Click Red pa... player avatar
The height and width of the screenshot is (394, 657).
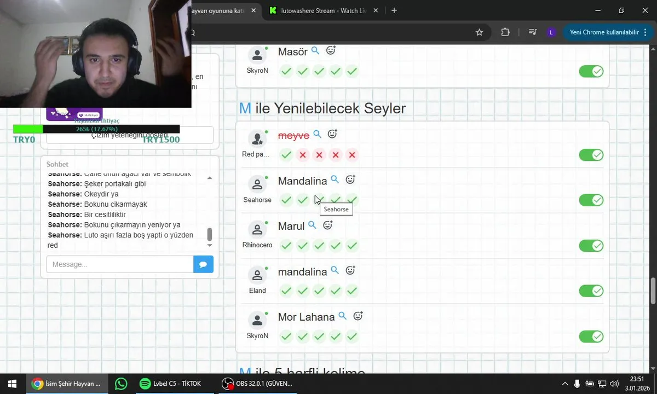tap(257, 138)
